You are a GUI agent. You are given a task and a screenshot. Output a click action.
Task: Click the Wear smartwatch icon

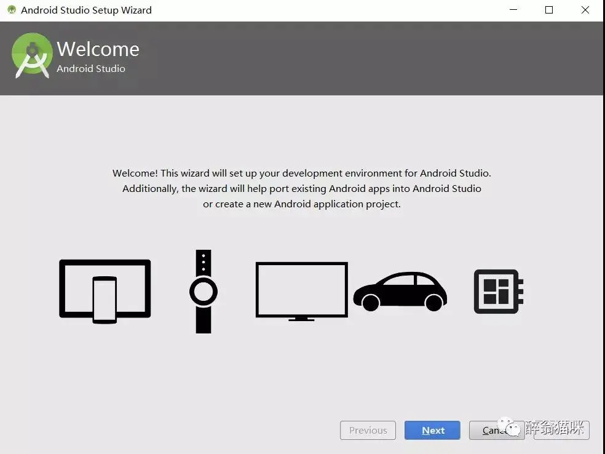pyautogui.click(x=204, y=292)
